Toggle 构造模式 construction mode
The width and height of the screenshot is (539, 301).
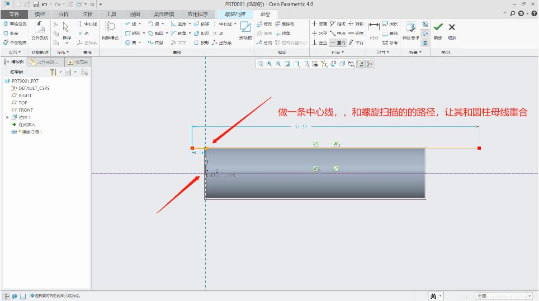pos(110,31)
